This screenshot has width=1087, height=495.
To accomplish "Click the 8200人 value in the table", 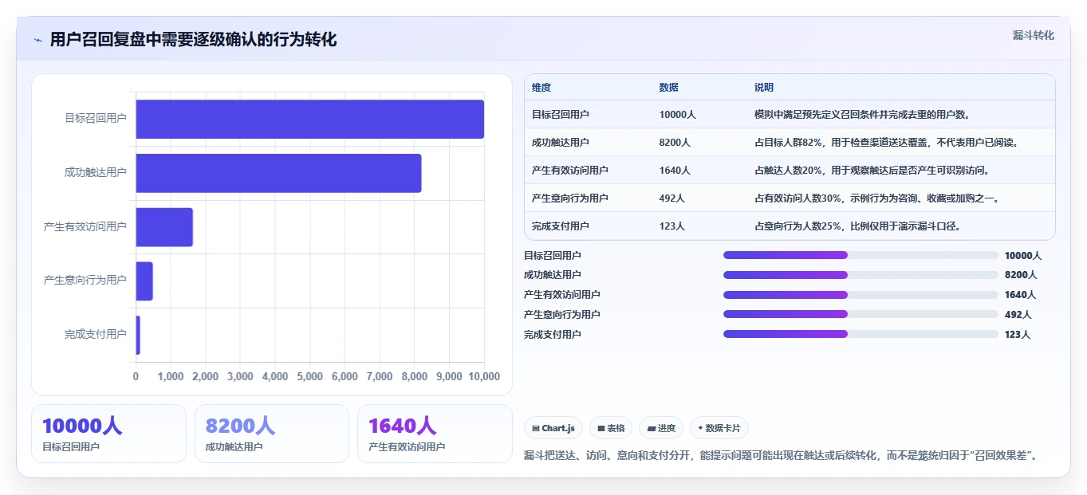I will [675, 143].
